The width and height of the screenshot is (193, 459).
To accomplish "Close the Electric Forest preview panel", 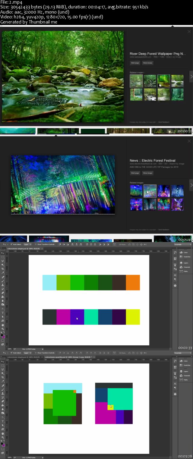I will (189, 141).
